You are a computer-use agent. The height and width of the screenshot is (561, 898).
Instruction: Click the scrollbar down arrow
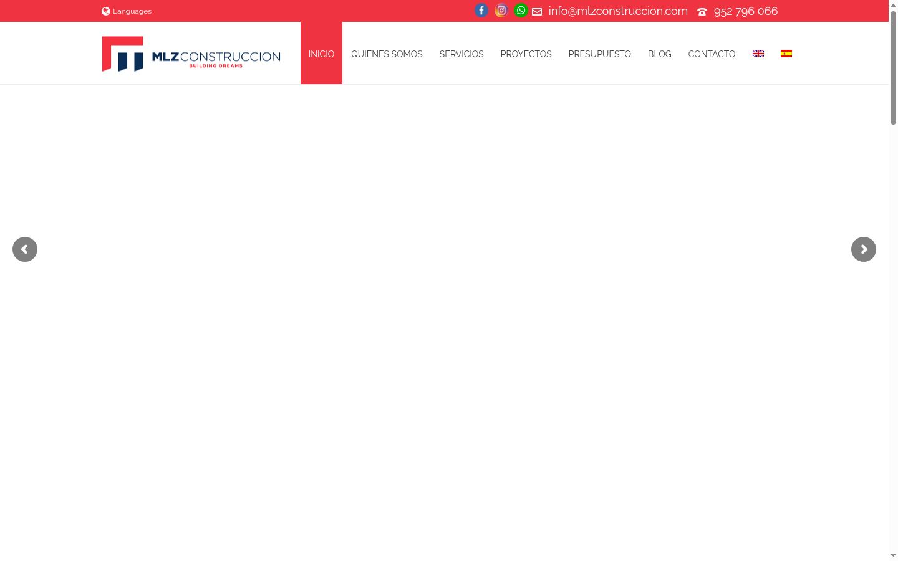(x=893, y=555)
